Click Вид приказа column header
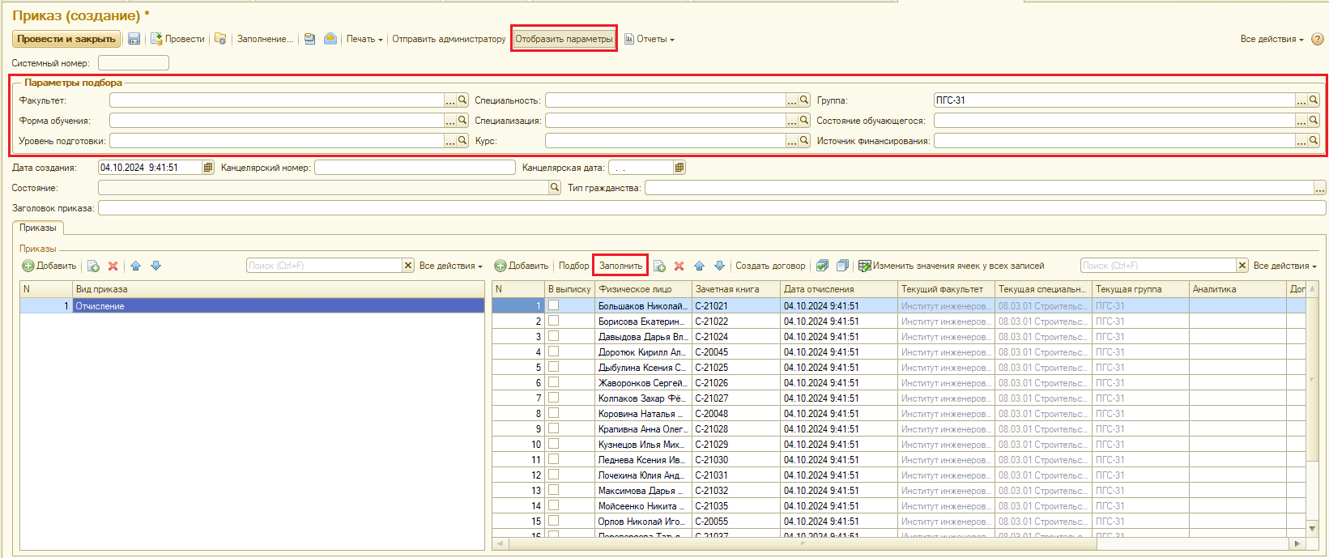The image size is (1329, 558). [x=278, y=289]
